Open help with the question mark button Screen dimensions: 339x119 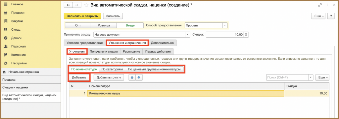[x=331, y=16]
